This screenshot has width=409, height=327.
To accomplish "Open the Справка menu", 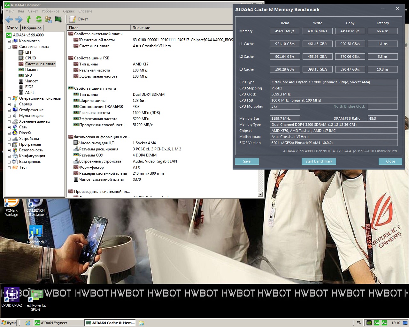I will pos(85,11).
